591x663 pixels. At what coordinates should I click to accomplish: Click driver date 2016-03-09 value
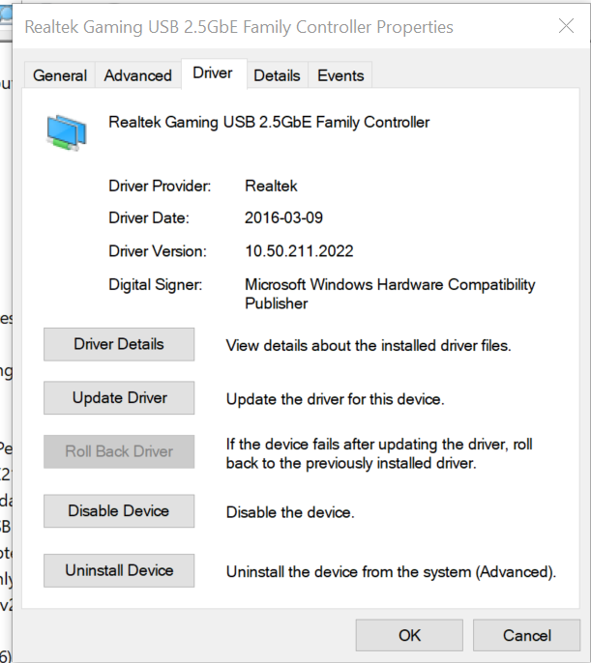(283, 217)
